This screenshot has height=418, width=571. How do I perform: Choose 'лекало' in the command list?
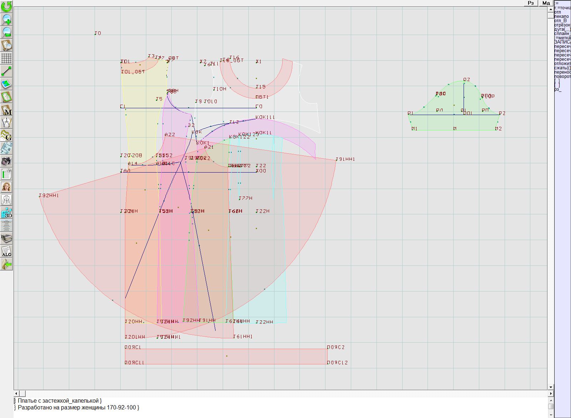point(562,16)
